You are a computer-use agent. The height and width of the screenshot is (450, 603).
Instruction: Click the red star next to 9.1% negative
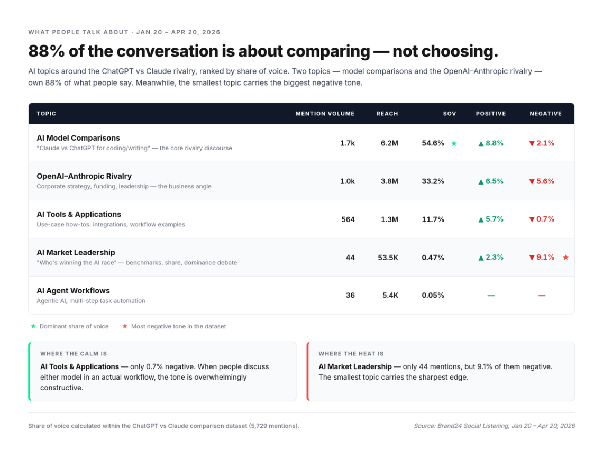pyautogui.click(x=565, y=258)
